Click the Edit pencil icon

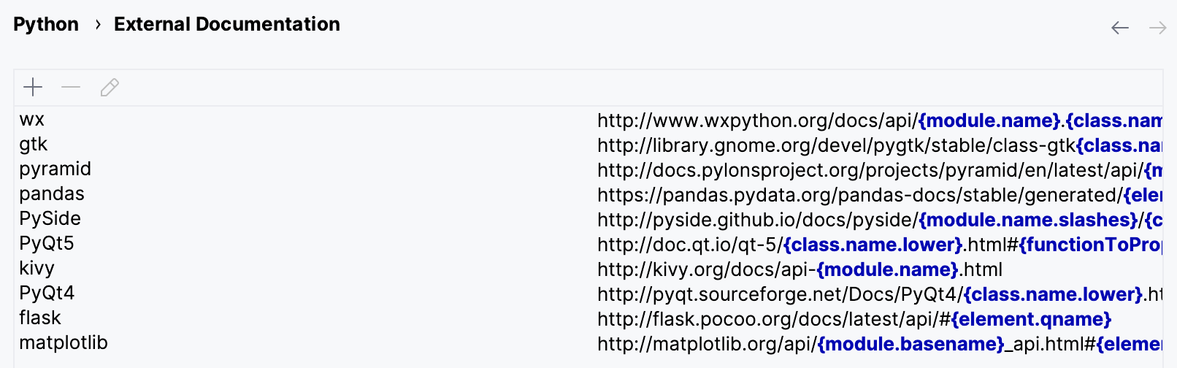tap(110, 88)
